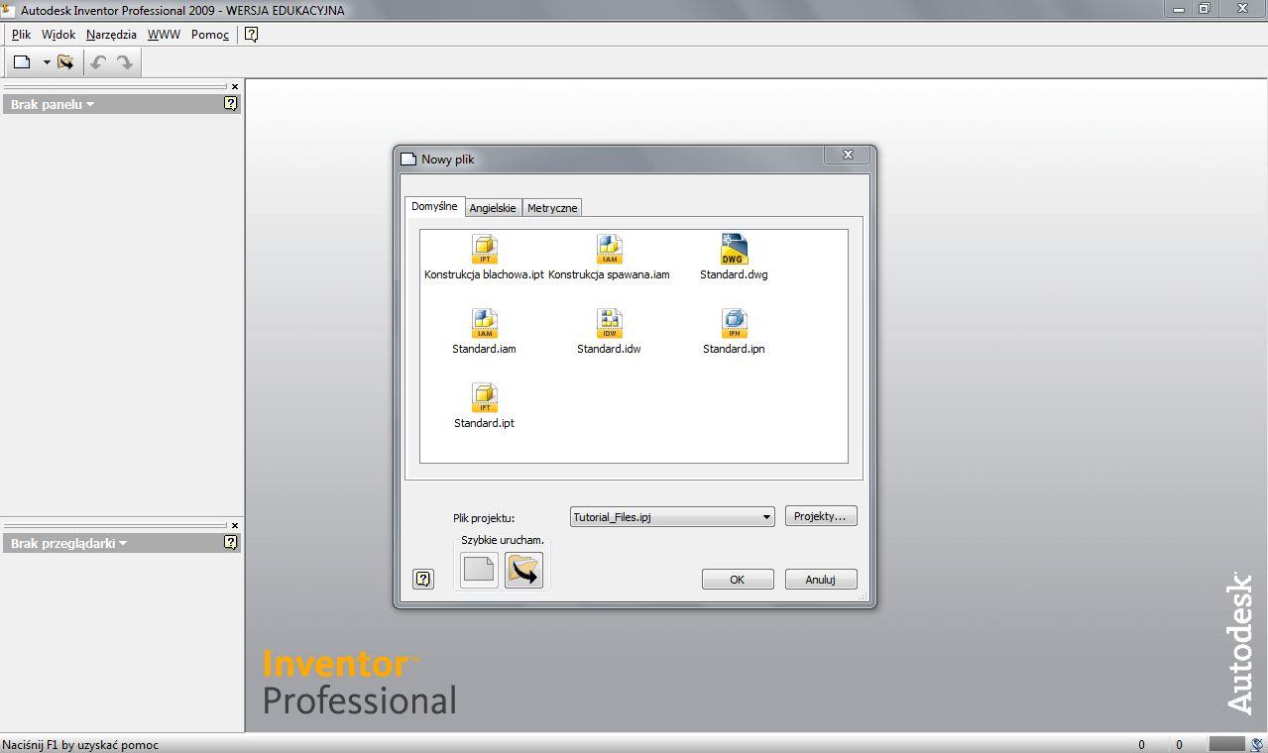The width and height of the screenshot is (1268, 753).
Task: Click the Konstrukcja blachowa.ipt file name
Action: 484,274
